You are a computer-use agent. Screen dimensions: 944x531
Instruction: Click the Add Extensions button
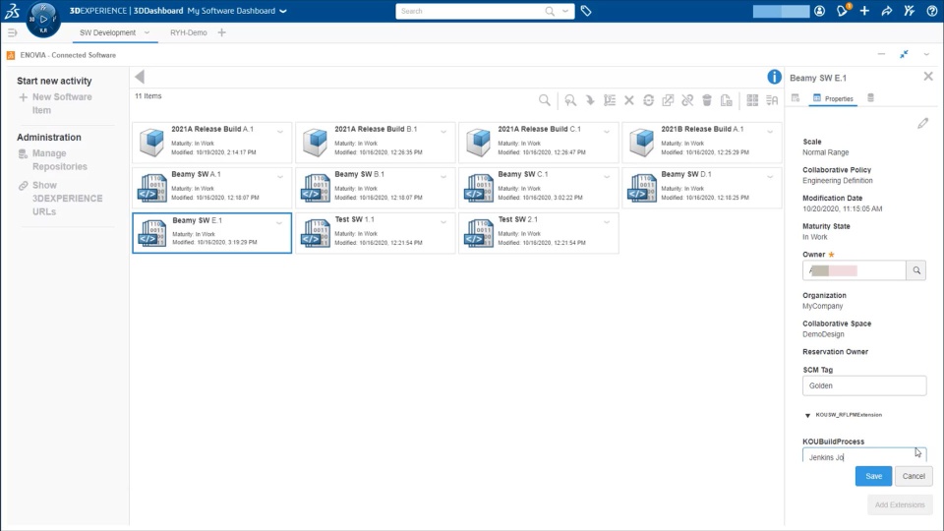pos(900,504)
